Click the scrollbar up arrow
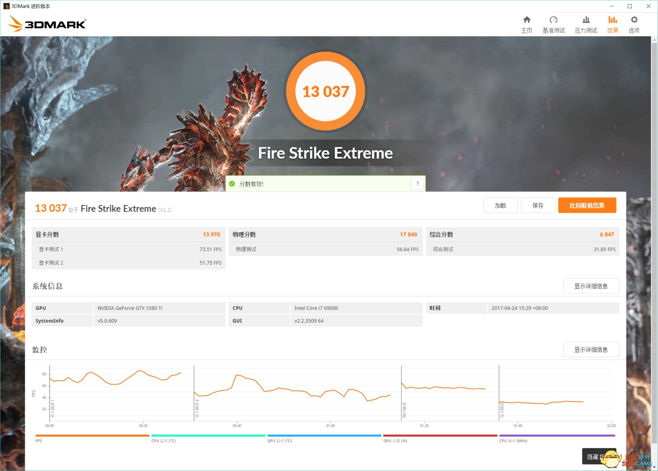658x471 pixels. 654,40
